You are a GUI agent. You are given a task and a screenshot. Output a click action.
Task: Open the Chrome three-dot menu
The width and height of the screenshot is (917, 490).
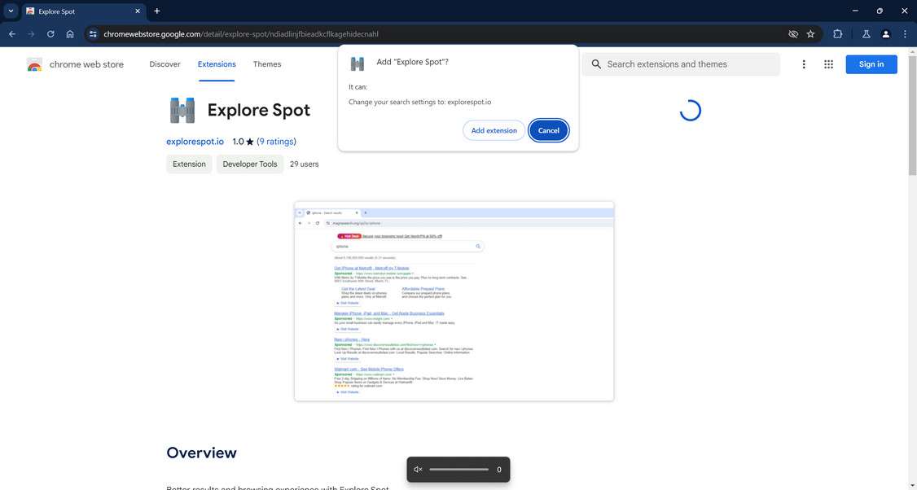tap(905, 34)
